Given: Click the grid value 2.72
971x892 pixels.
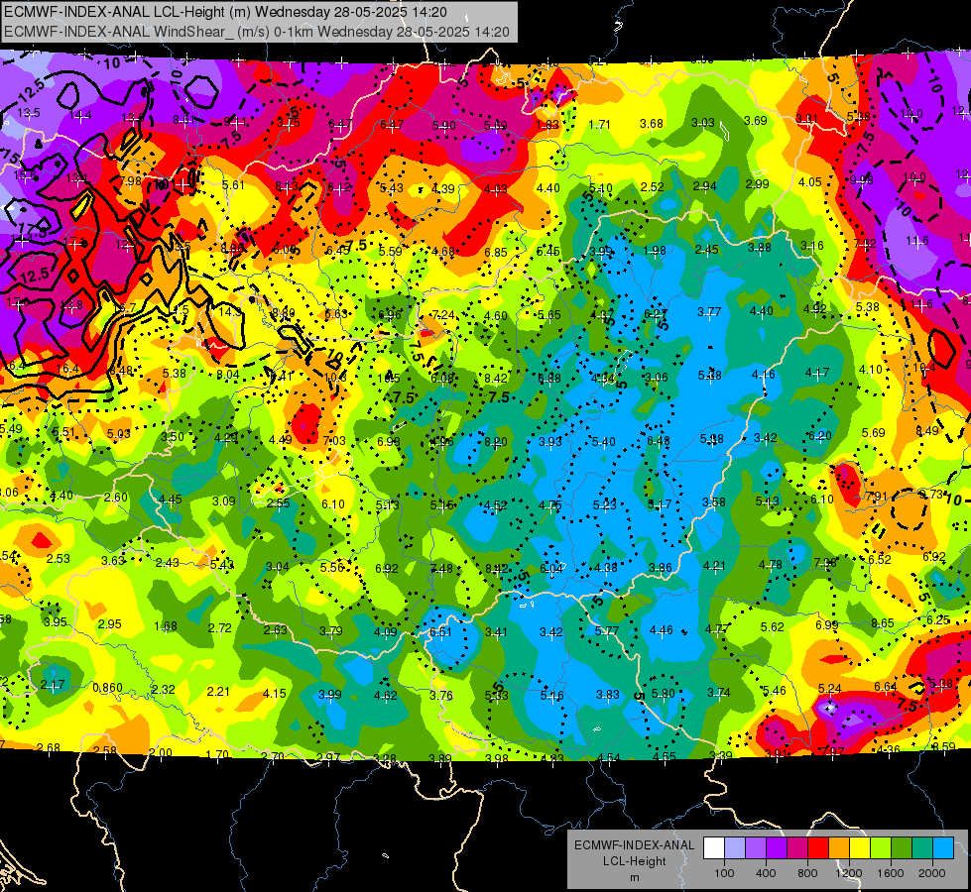Looking at the screenshot, I should [x=220, y=628].
